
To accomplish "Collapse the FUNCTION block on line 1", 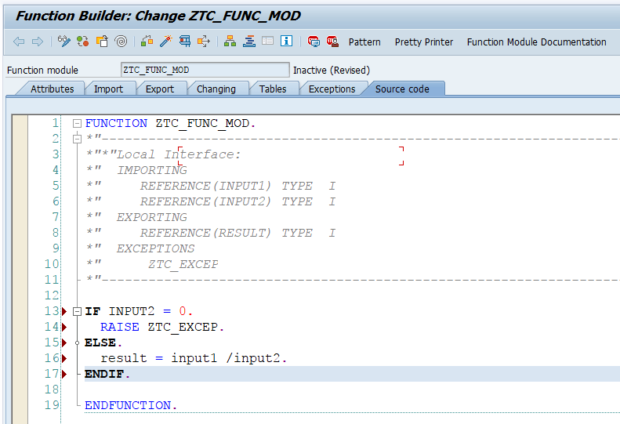I will point(77,123).
